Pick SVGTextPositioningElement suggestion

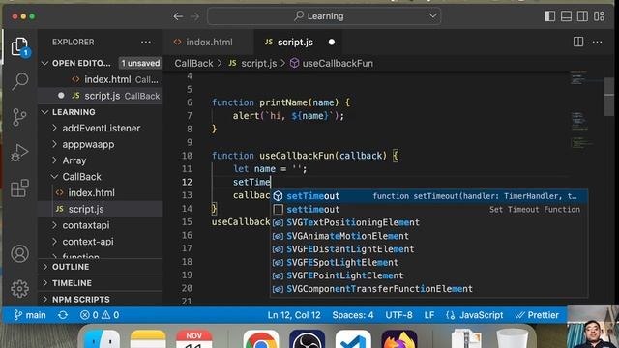point(429,222)
